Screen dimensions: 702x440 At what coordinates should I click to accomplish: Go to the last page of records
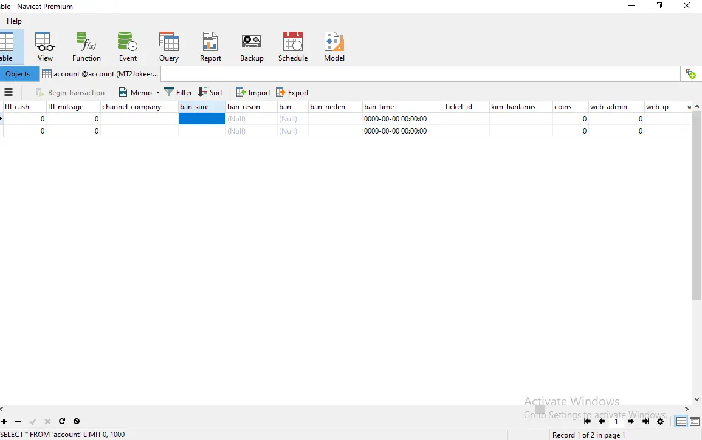tap(645, 422)
